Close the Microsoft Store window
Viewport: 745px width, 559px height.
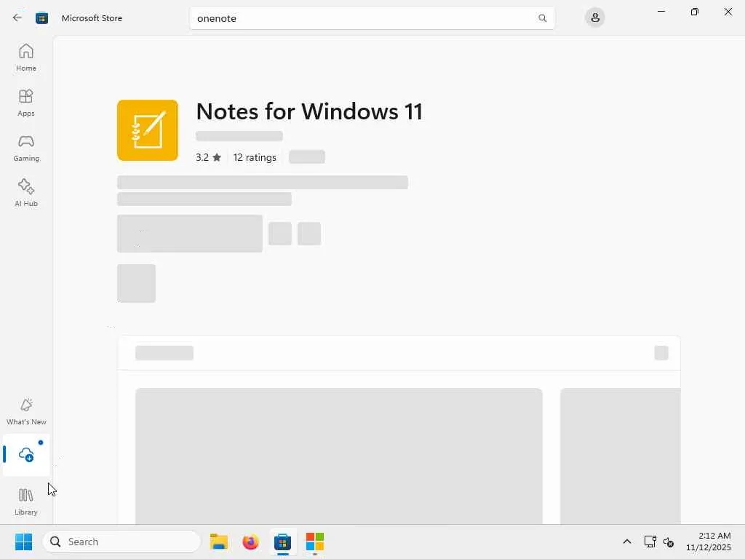728,12
